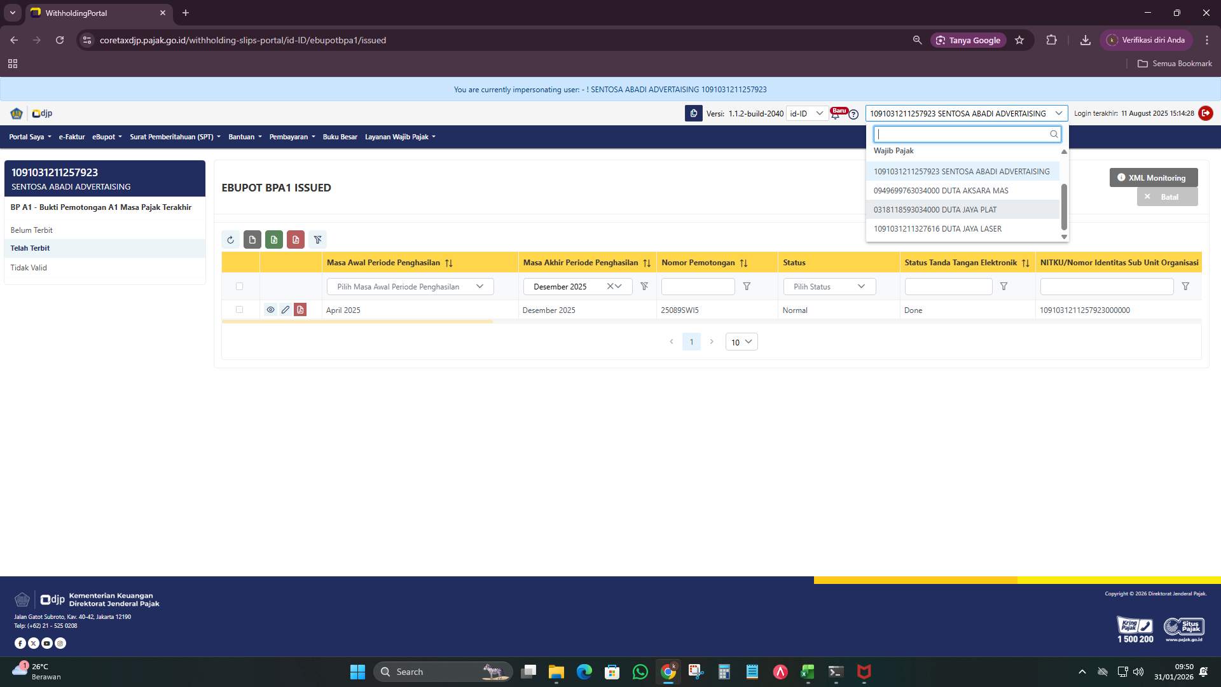Viewport: 1221px width, 687px height.
Task: Export the list as PDF
Action: (296, 240)
